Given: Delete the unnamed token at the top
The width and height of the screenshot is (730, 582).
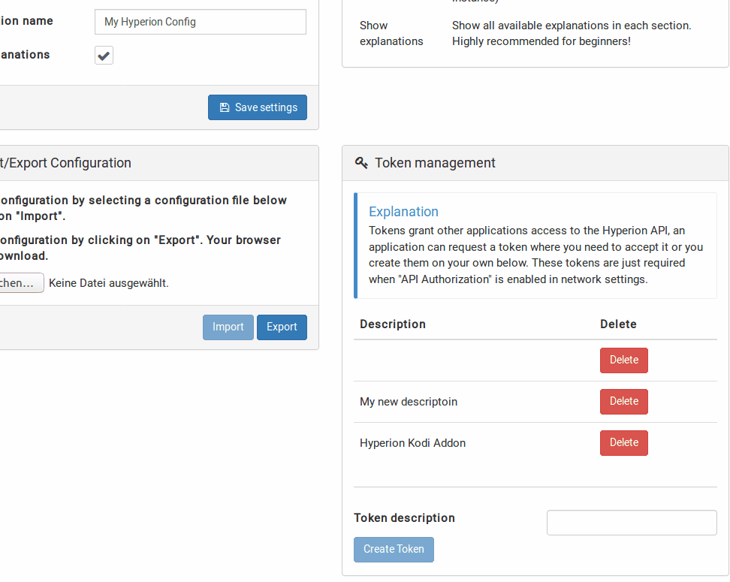Looking at the screenshot, I should [623, 360].
